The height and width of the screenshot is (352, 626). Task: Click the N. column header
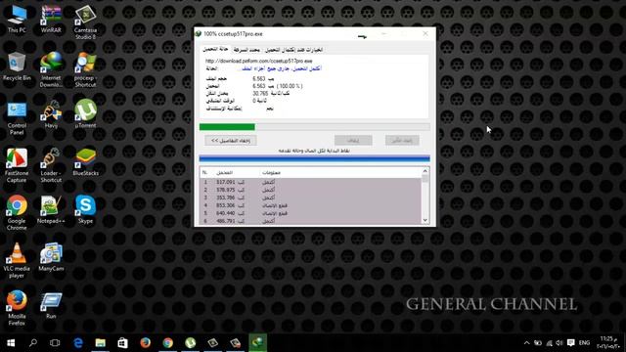coord(204,173)
